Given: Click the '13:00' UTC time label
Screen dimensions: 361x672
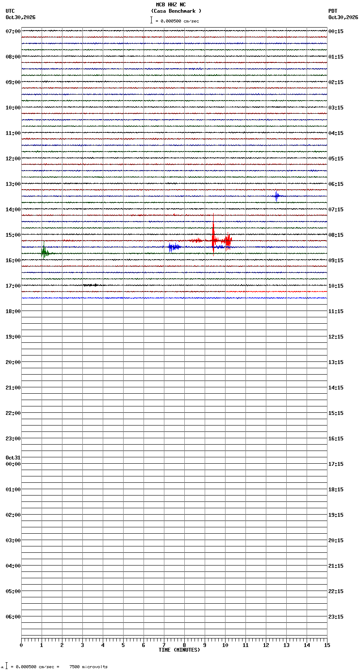Looking at the screenshot, I should click(x=13, y=184).
